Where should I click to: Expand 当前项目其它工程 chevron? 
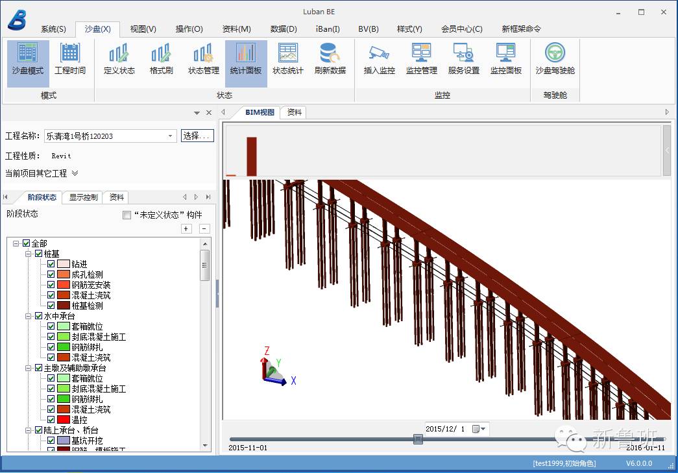click(x=75, y=173)
